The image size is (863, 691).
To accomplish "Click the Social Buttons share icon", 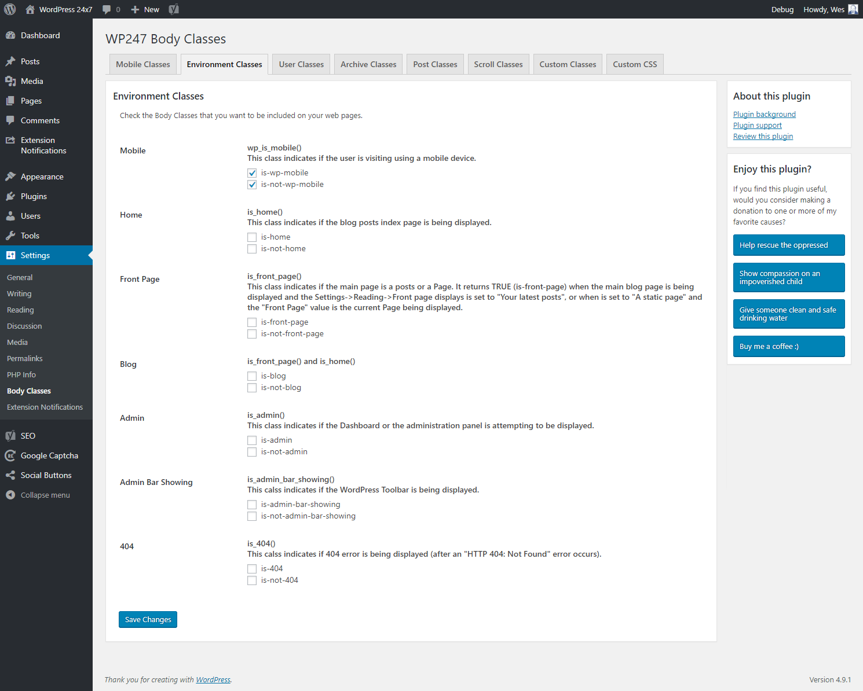I will click(10, 475).
